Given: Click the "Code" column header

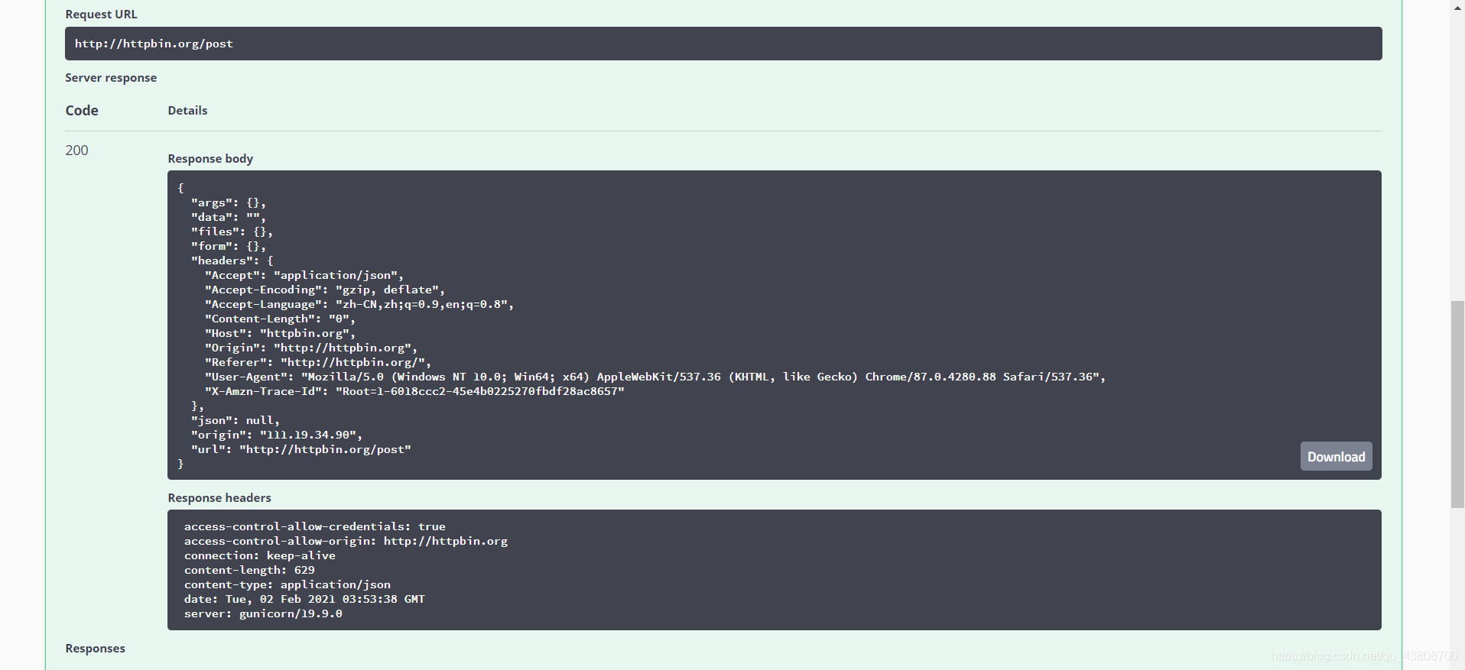Looking at the screenshot, I should pyautogui.click(x=82, y=111).
